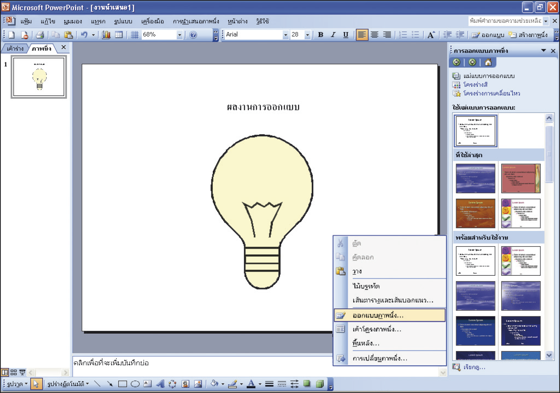The width and height of the screenshot is (560, 393).
Task: Select the Text Box tool
Action: click(148, 384)
